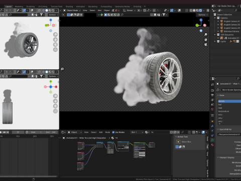Screen dimensions: 241x181
Task: Click perspective toggle in top-left viewport
Action: [x=55, y=50]
